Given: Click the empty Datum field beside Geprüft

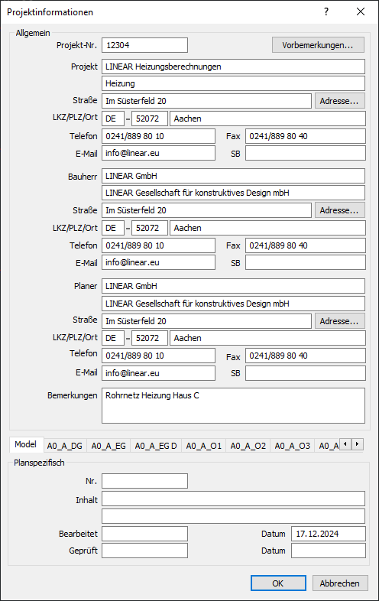Looking at the screenshot, I should (x=329, y=551).
